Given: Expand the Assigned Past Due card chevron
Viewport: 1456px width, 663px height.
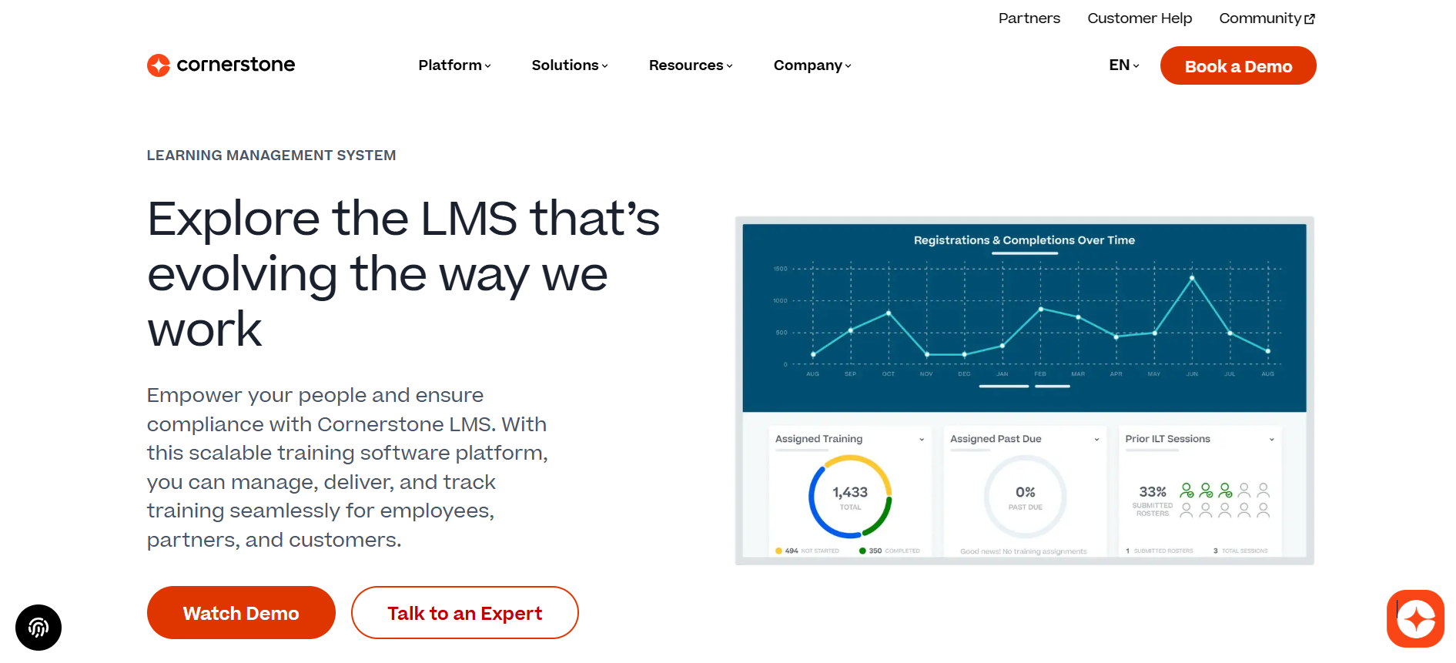Looking at the screenshot, I should click(x=1096, y=440).
